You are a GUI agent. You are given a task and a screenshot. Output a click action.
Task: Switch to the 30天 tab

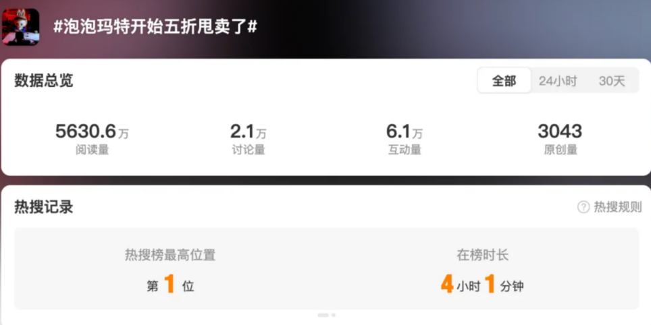tap(612, 81)
